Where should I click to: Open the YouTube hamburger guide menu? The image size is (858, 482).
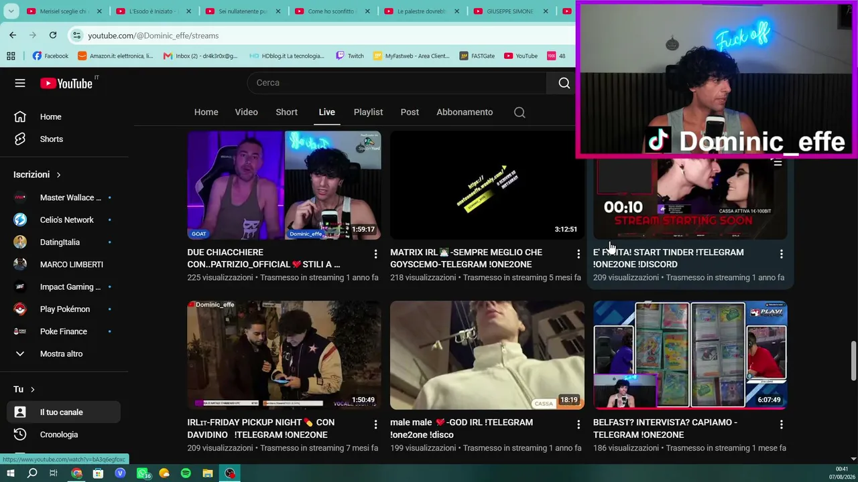click(x=20, y=83)
